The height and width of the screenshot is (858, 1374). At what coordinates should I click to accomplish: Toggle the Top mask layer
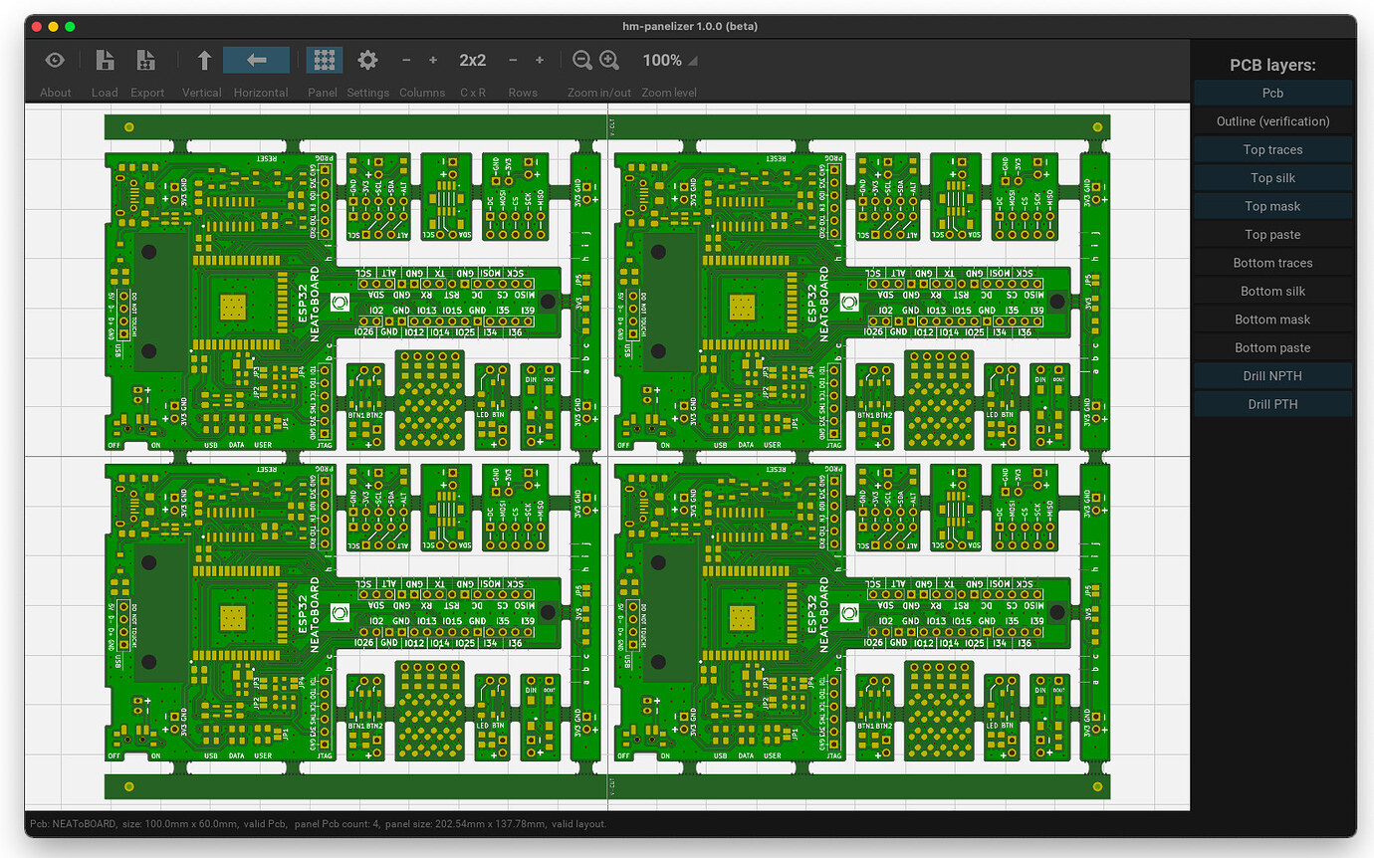pos(1272,206)
